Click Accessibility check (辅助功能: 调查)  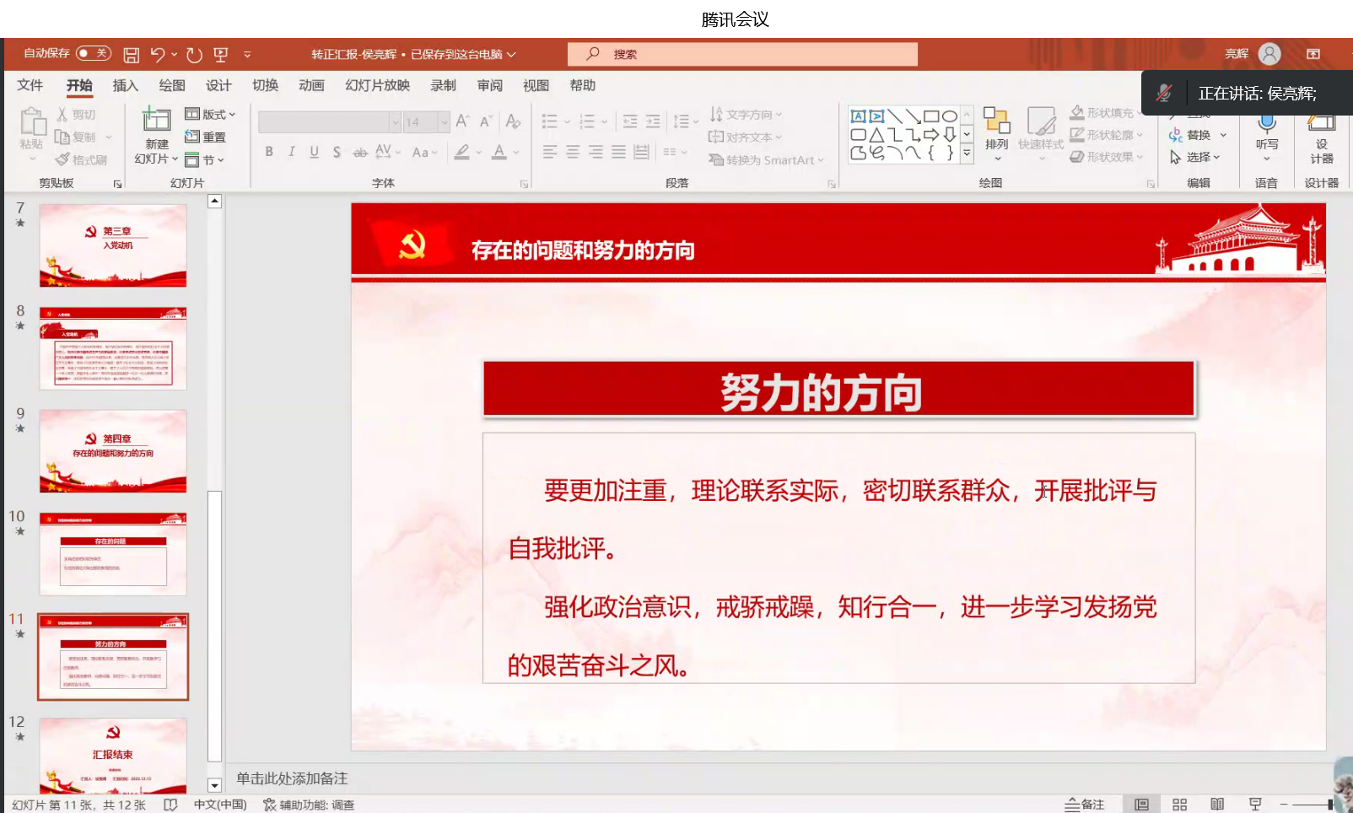[x=309, y=805]
